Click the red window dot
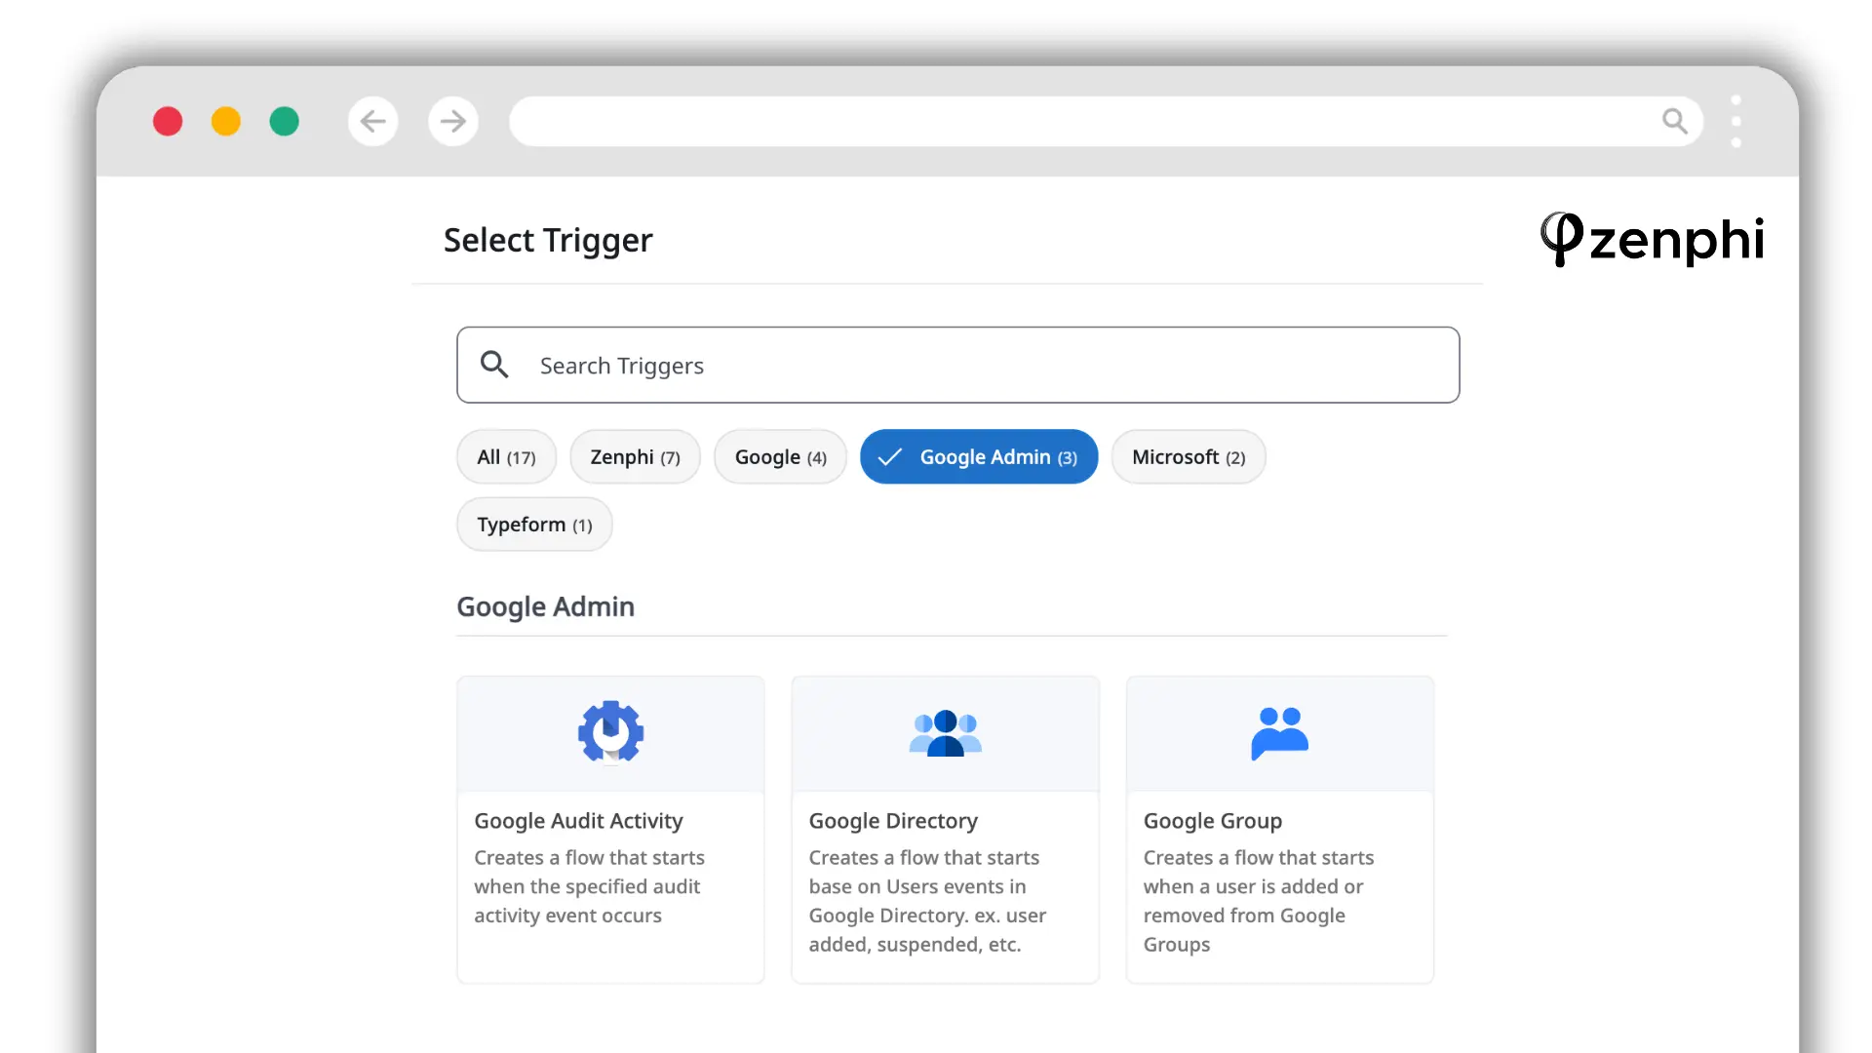The image size is (1872, 1053). (x=168, y=121)
